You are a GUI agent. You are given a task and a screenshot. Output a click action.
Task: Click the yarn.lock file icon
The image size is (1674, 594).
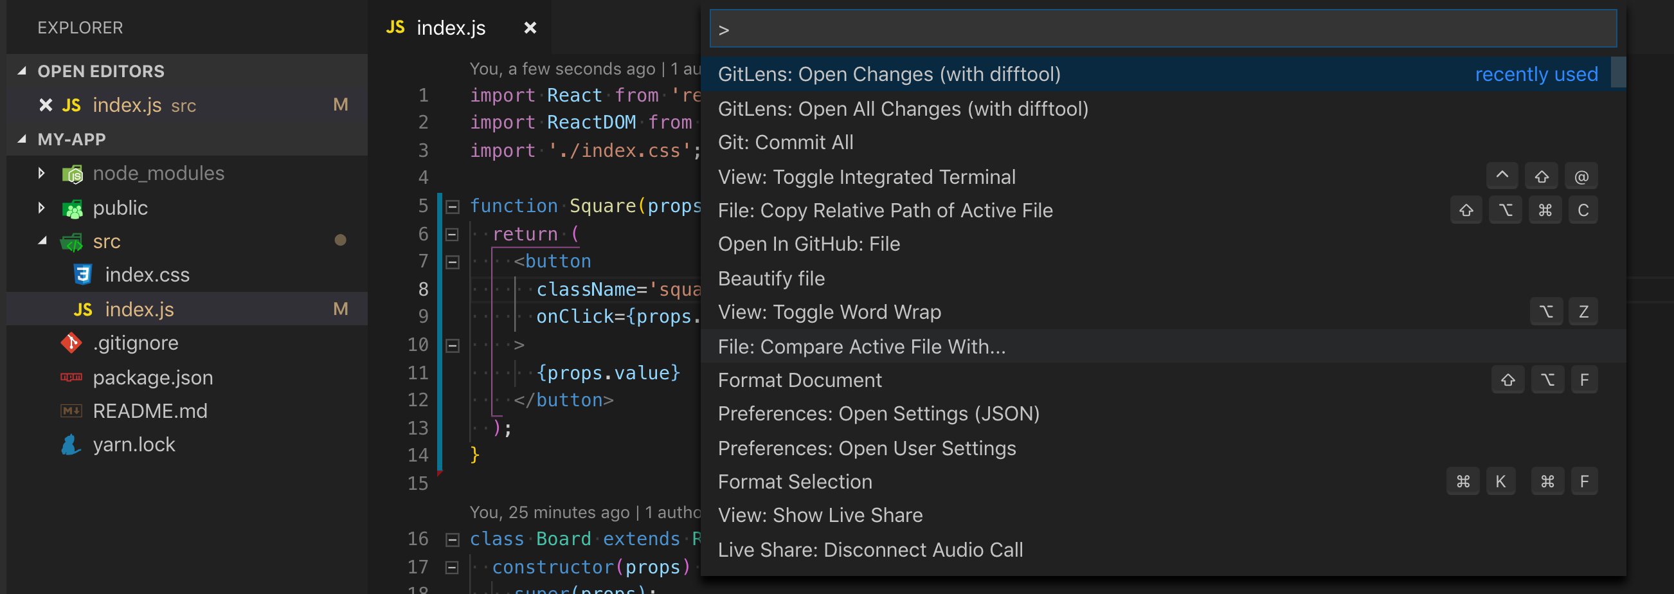[71, 444]
